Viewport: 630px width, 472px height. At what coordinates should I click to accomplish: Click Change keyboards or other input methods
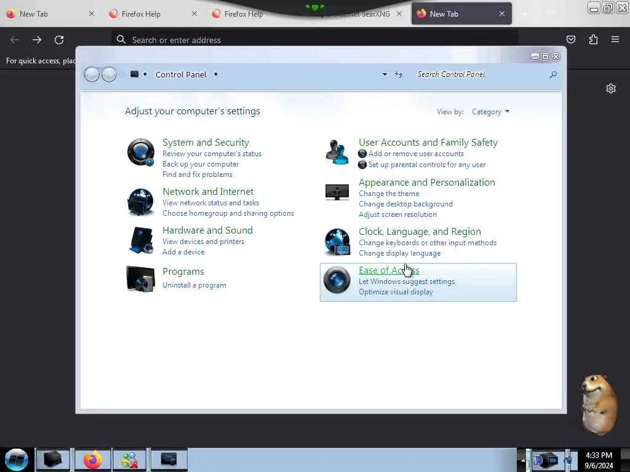tap(428, 243)
